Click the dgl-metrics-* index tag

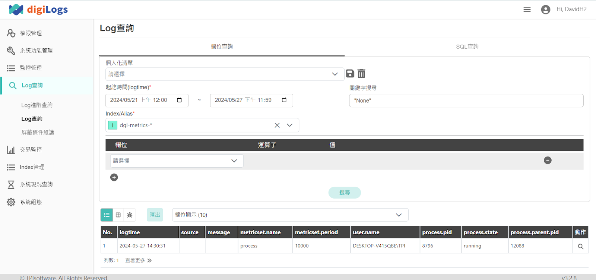pos(130,125)
